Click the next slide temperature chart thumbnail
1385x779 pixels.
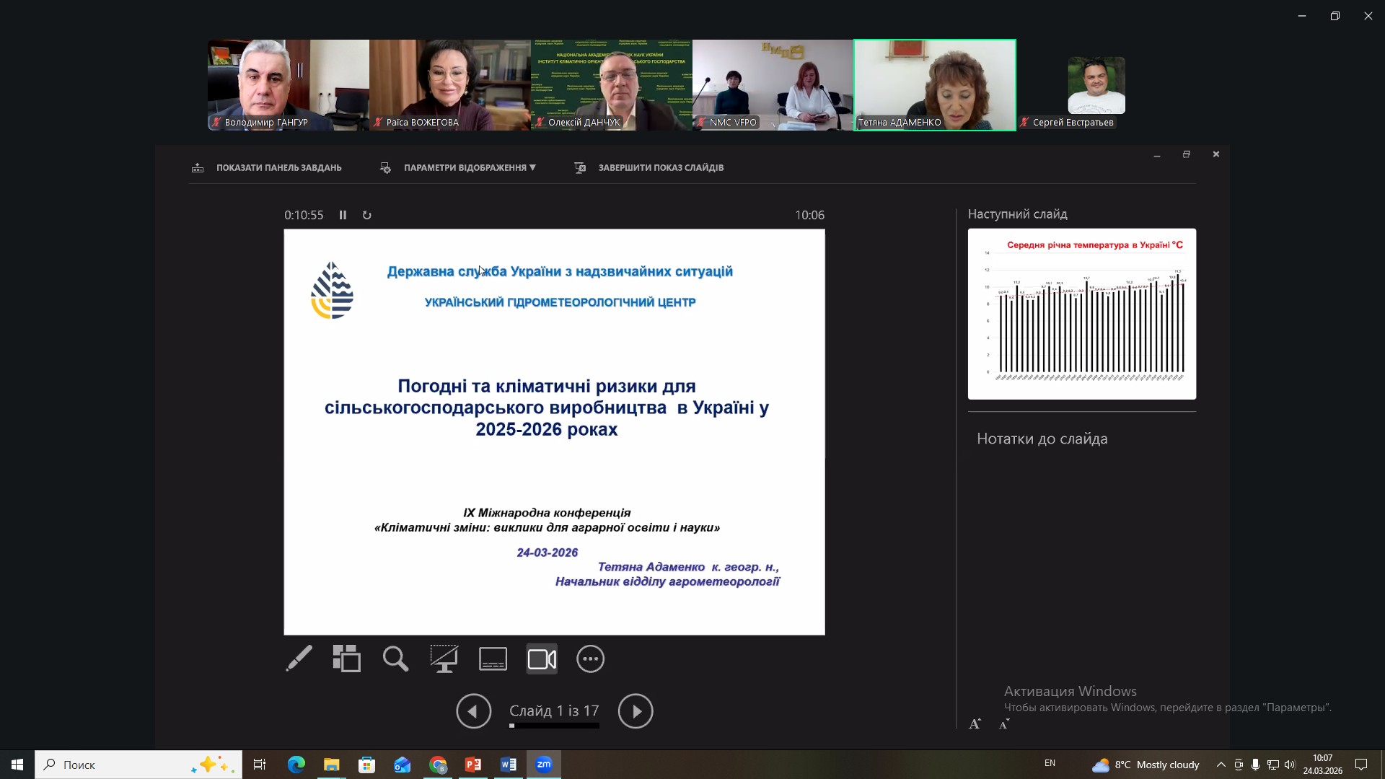(1081, 314)
